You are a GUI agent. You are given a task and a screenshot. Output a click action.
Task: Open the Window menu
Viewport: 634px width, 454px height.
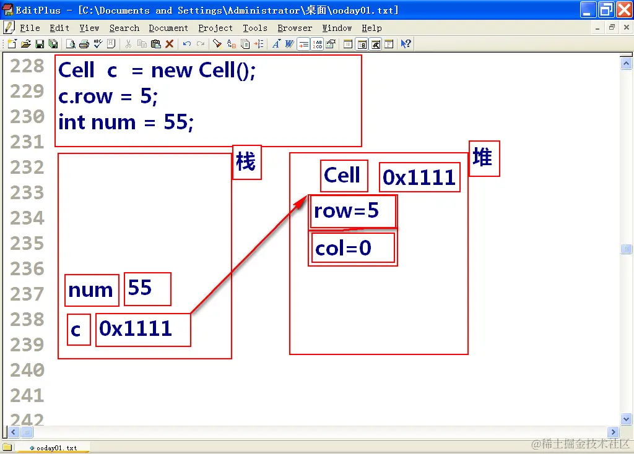[337, 28]
